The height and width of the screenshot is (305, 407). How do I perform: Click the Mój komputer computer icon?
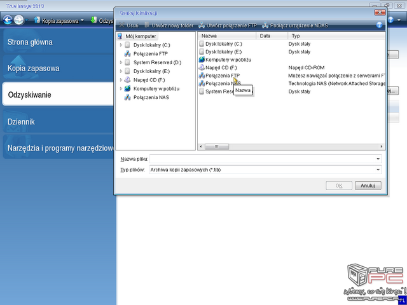120,36
